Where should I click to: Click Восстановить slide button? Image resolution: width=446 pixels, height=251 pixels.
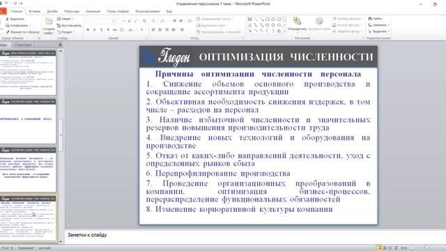point(69,25)
